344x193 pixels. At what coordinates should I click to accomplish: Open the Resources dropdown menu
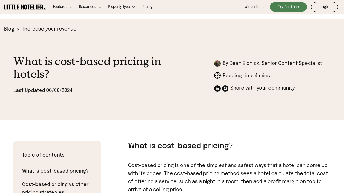(90, 7)
